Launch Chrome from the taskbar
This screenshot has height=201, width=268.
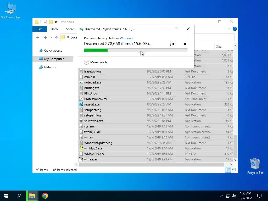click(45, 196)
